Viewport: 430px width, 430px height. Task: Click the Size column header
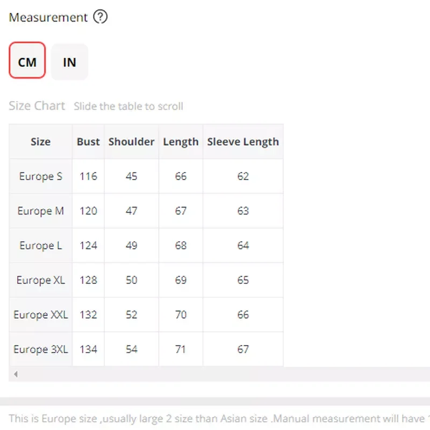coord(40,142)
